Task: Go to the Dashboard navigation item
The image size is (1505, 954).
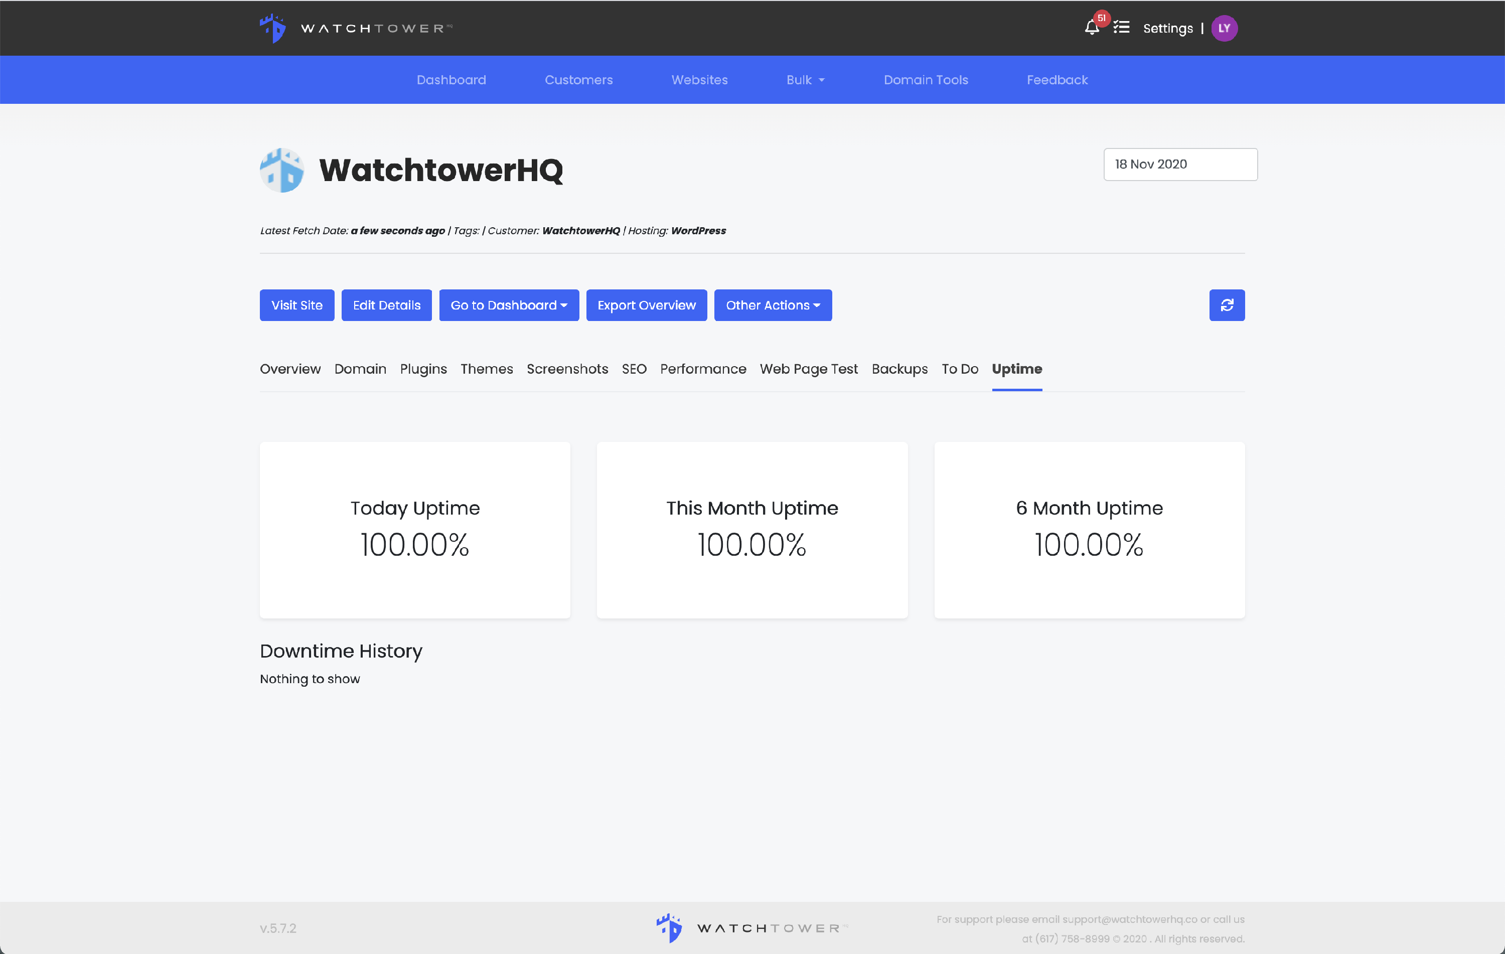Action: coord(450,80)
